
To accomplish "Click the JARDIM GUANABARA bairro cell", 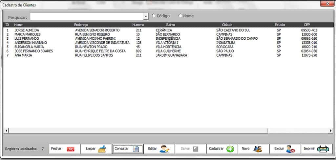I will pos(171,55).
